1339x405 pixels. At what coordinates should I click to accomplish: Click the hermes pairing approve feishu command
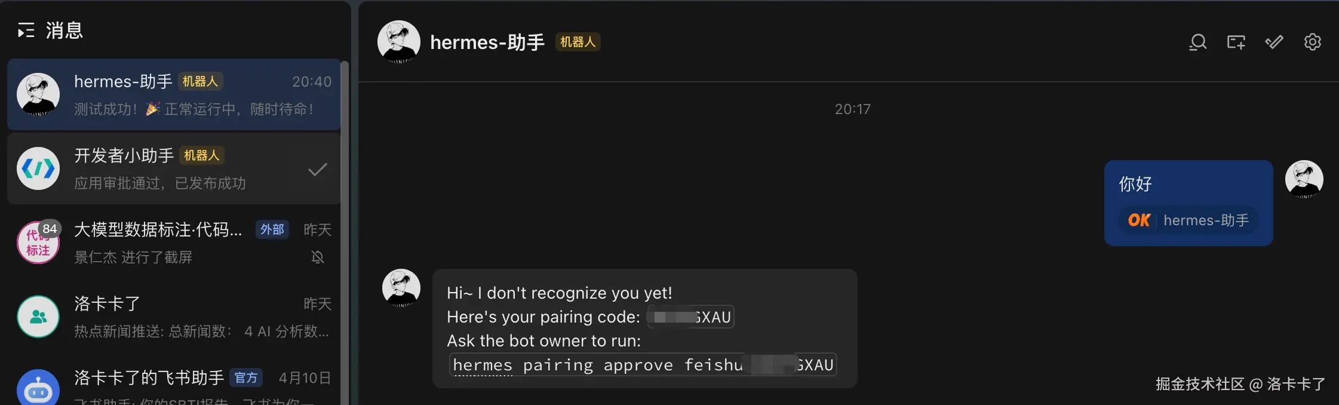pyautogui.click(x=643, y=364)
